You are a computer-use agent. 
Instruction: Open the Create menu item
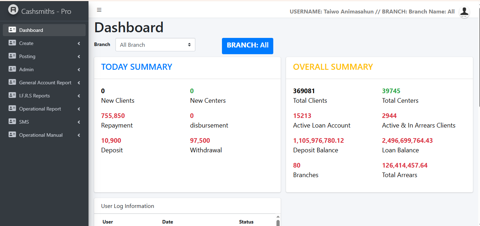click(27, 43)
